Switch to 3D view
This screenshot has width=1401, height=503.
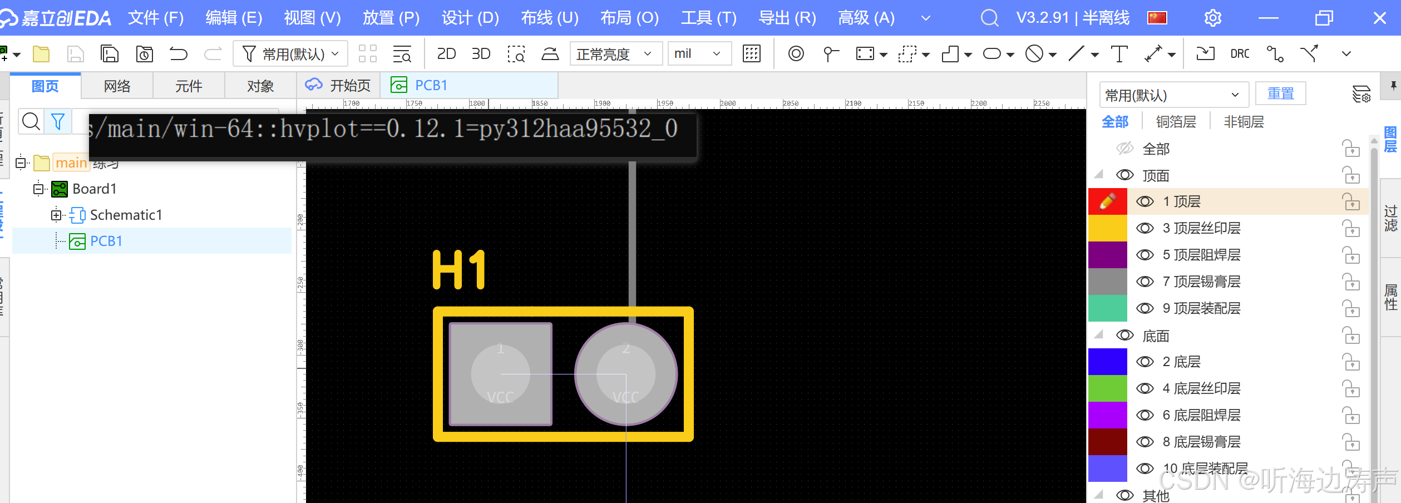(x=481, y=54)
